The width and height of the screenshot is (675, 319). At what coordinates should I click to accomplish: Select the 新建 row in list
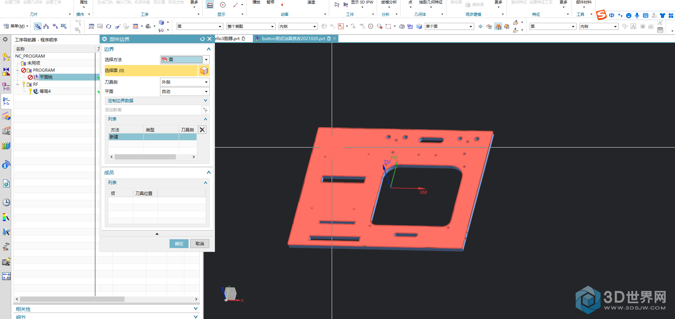[x=153, y=137]
